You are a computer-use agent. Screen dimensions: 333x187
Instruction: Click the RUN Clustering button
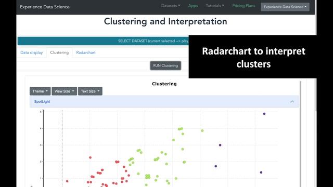click(x=165, y=65)
